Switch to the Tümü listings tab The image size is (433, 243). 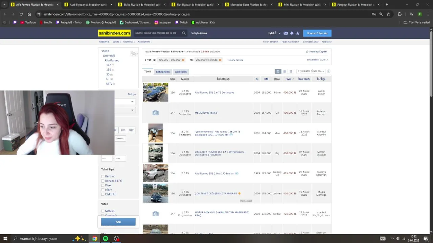[x=147, y=72]
